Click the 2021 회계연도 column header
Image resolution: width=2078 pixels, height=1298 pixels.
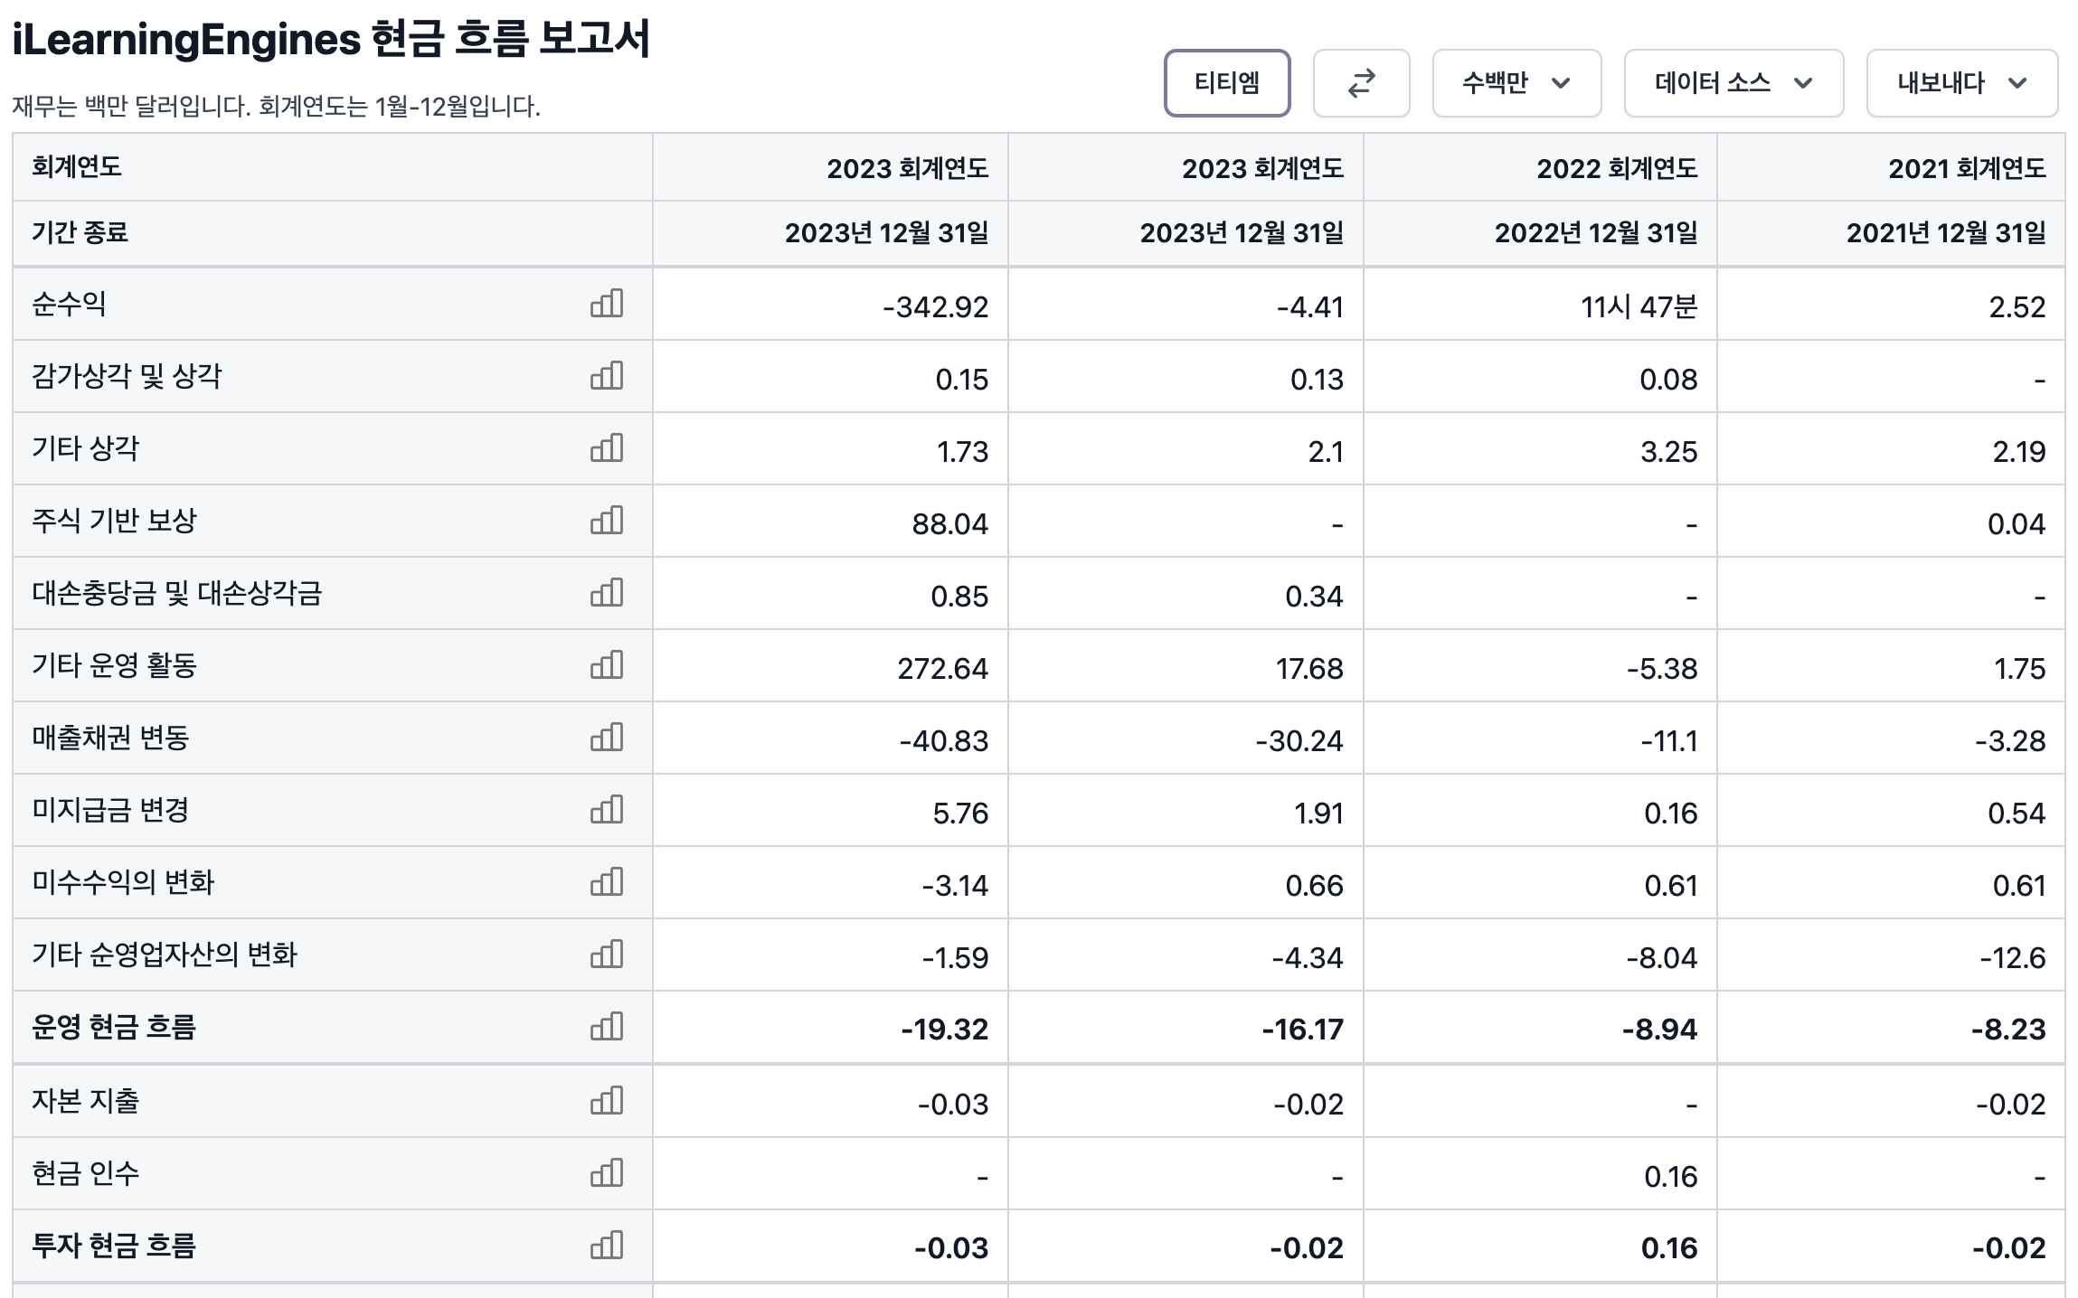1966,168
